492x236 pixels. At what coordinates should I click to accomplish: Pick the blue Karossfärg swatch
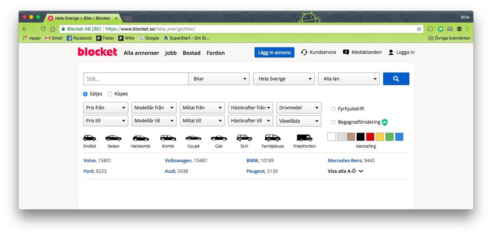(x=399, y=137)
